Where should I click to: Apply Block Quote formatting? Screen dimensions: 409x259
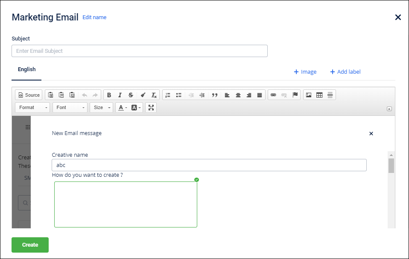[x=215, y=95]
